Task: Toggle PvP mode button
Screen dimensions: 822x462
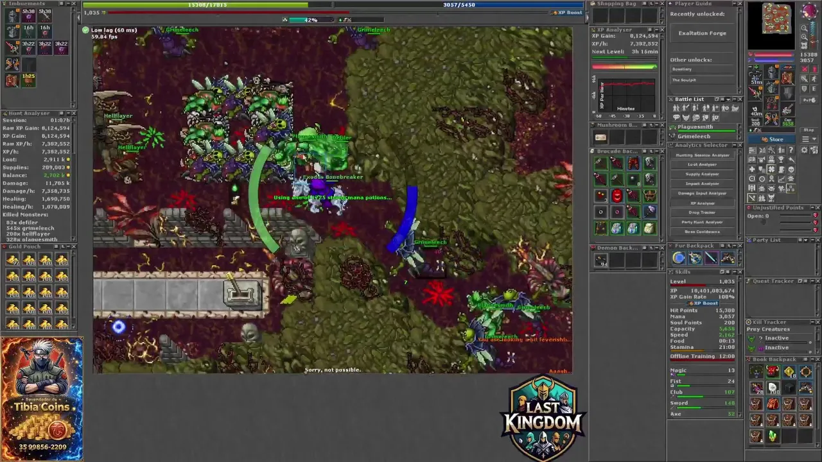Action: [x=809, y=100]
